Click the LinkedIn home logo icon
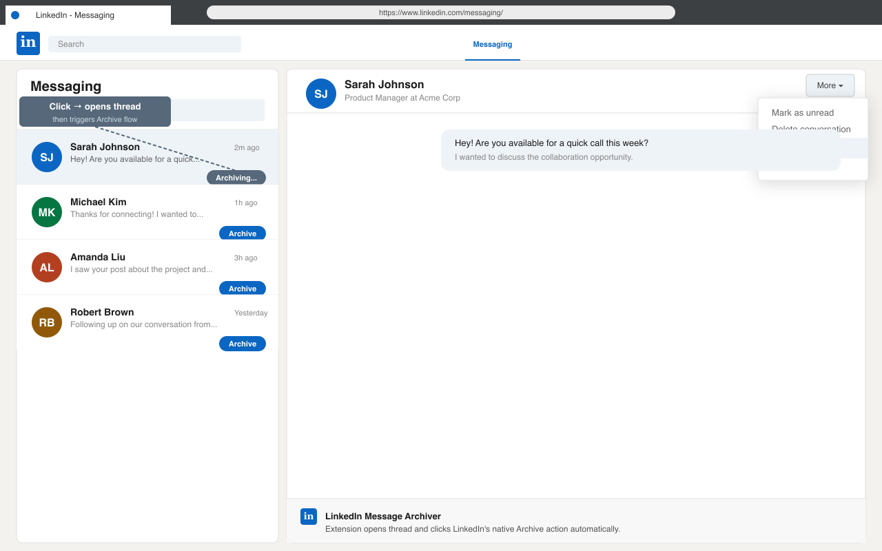The width and height of the screenshot is (882, 551). tap(28, 43)
